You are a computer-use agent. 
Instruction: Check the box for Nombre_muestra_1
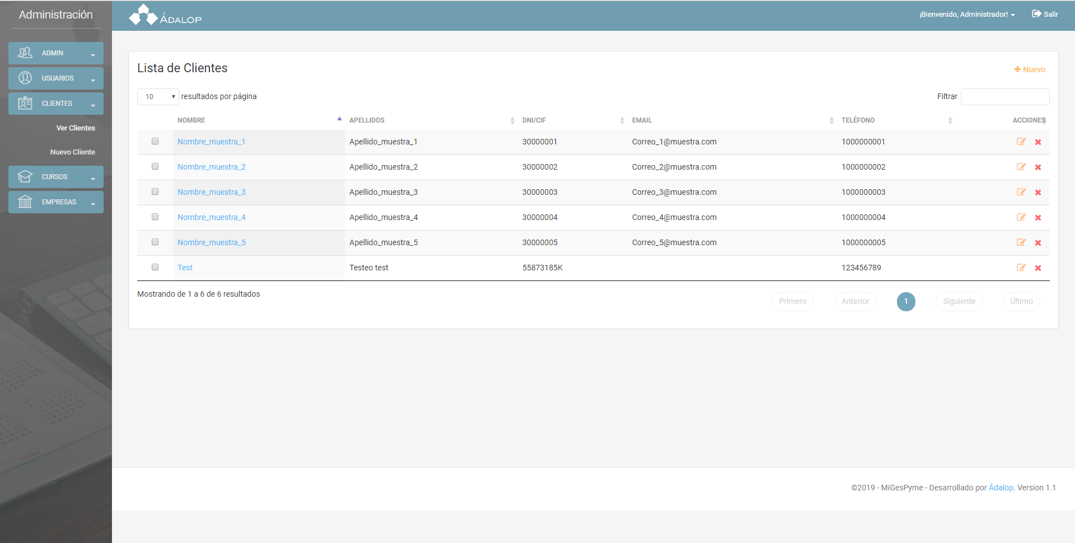tap(155, 142)
